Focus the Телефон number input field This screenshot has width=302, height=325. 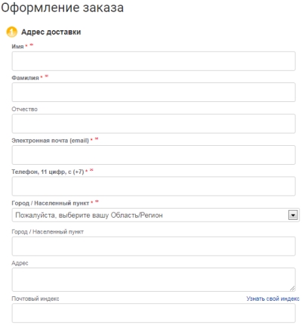click(x=153, y=186)
